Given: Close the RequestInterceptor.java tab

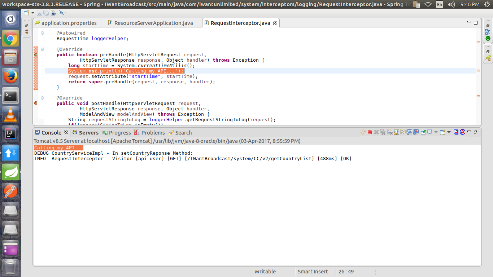Looking at the screenshot, I should pos(274,23).
